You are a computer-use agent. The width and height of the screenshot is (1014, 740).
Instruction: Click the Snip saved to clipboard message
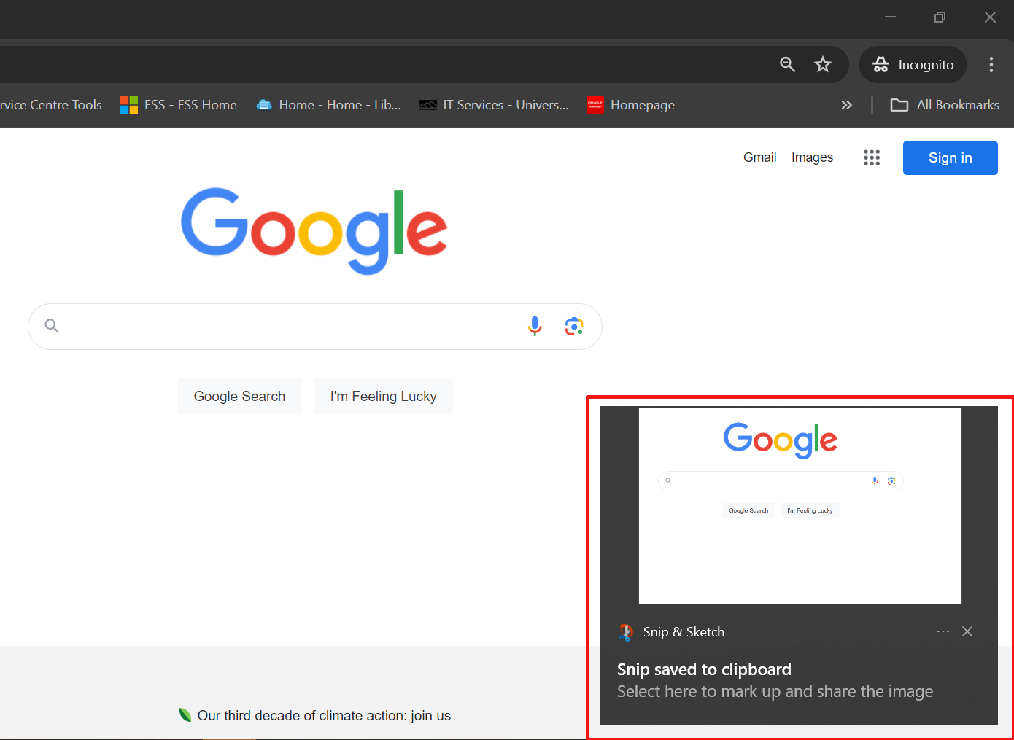[x=704, y=669]
